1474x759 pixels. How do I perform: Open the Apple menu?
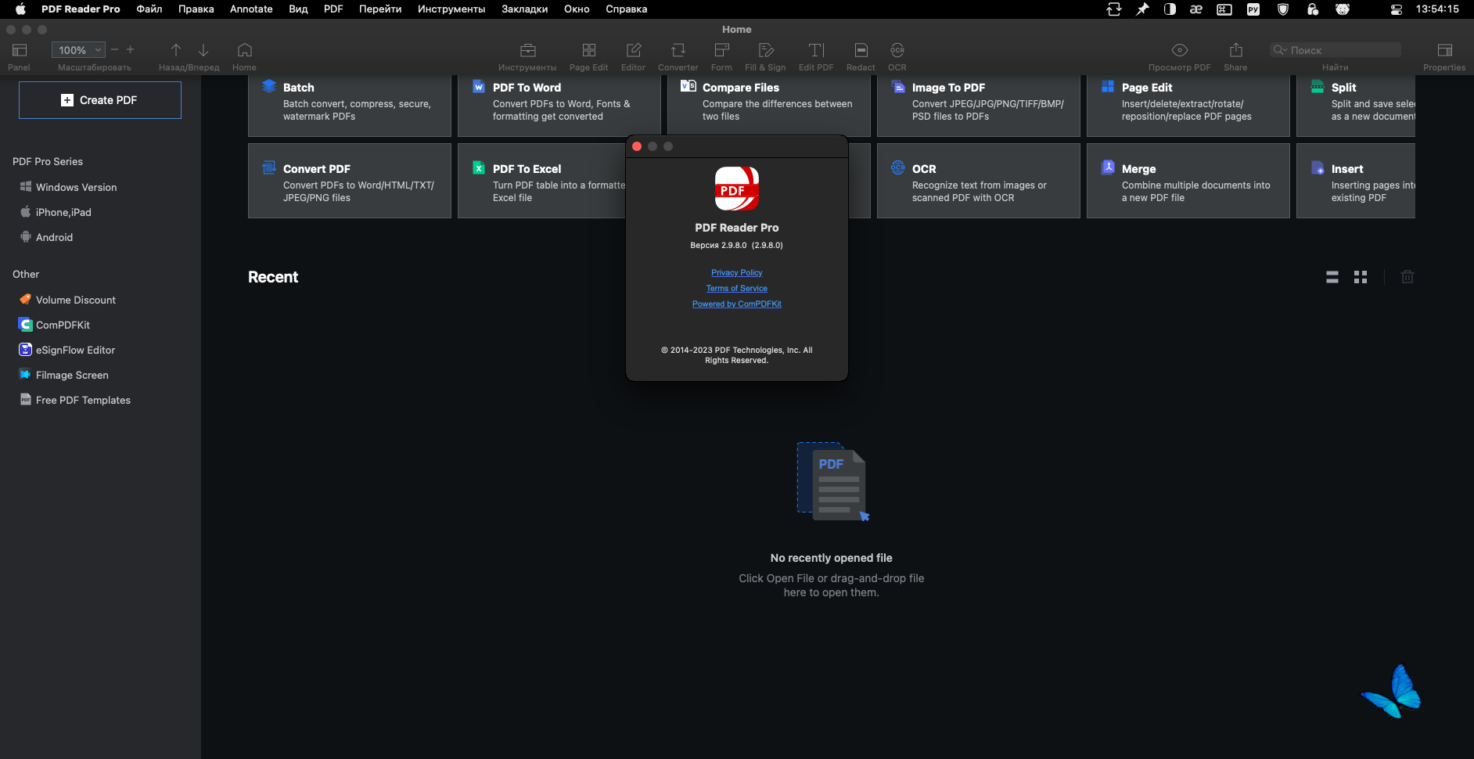21,9
